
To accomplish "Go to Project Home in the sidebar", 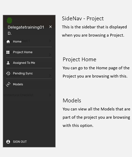I will tap(29, 52).
